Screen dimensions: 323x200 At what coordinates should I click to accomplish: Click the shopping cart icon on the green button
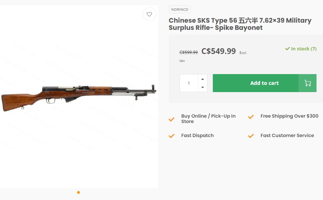[308, 83]
